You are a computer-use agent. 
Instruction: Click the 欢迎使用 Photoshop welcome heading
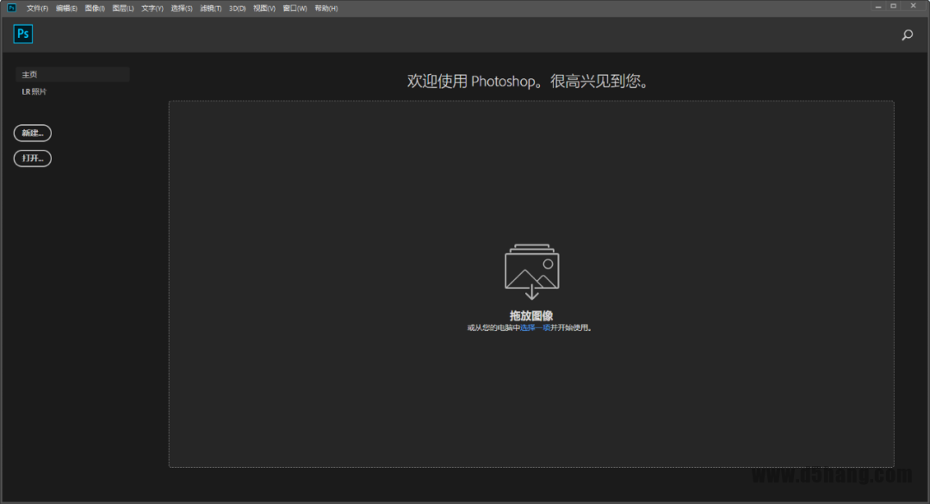[x=527, y=81]
